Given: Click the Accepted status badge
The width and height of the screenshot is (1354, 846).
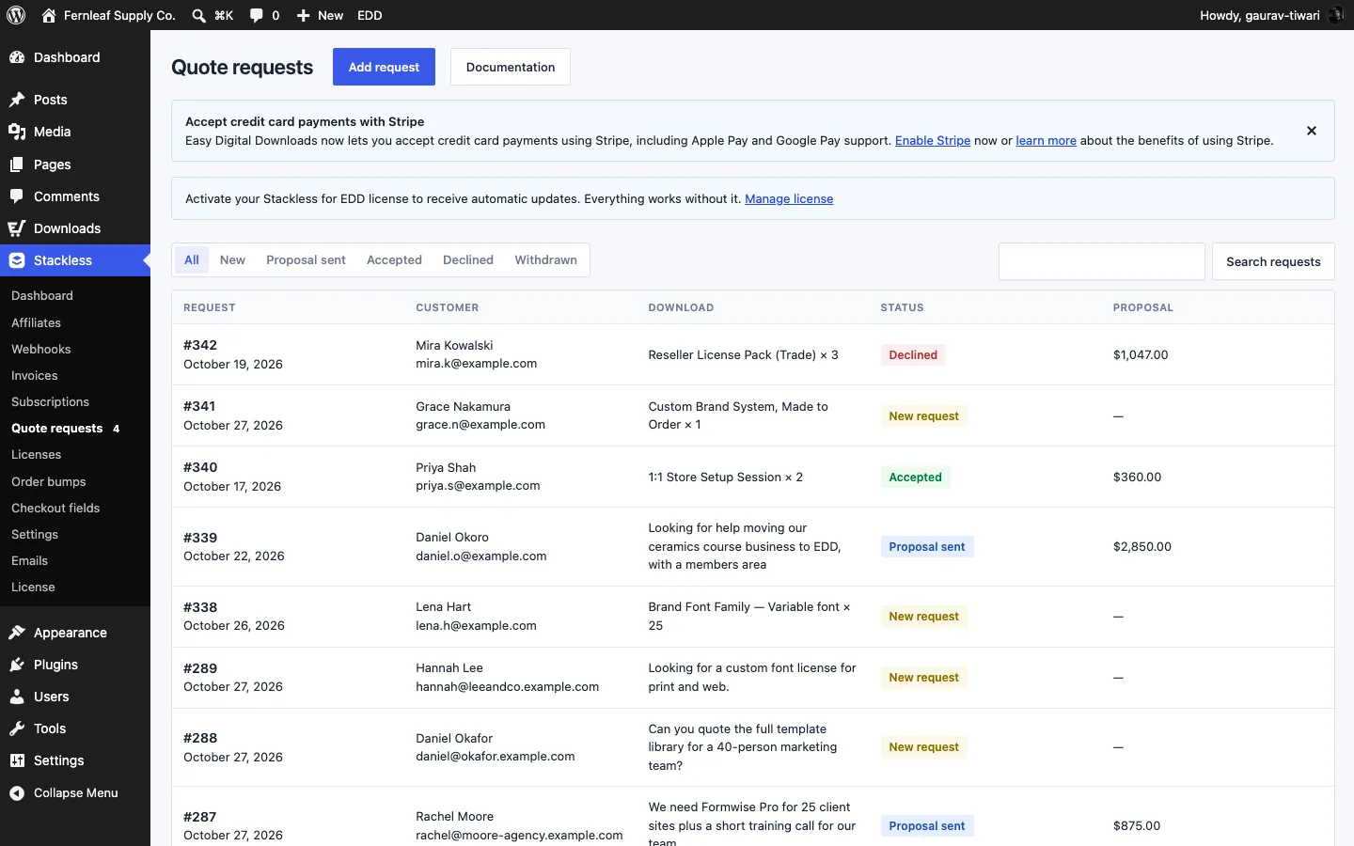Looking at the screenshot, I should coord(915,477).
